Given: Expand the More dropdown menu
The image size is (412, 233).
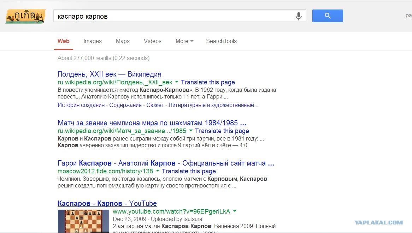Looking at the screenshot, I should tap(184, 41).
